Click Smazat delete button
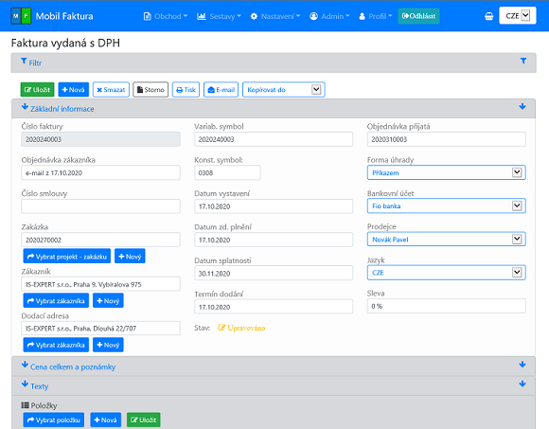549x429 pixels. [x=111, y=90]
